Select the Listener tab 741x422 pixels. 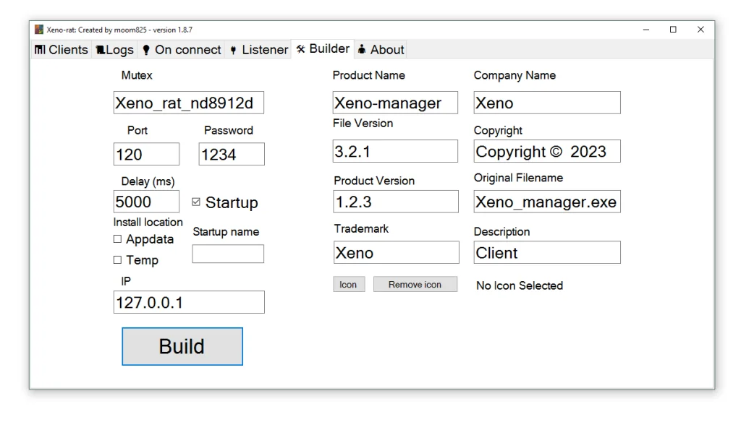[259, 50]
